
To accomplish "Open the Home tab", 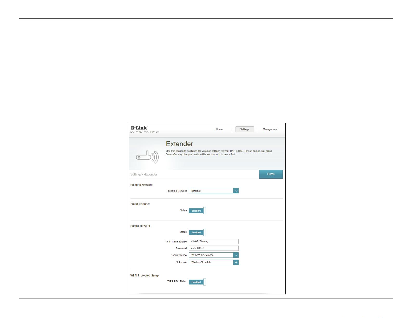I will pyautogui.click(x=219, y=129).
